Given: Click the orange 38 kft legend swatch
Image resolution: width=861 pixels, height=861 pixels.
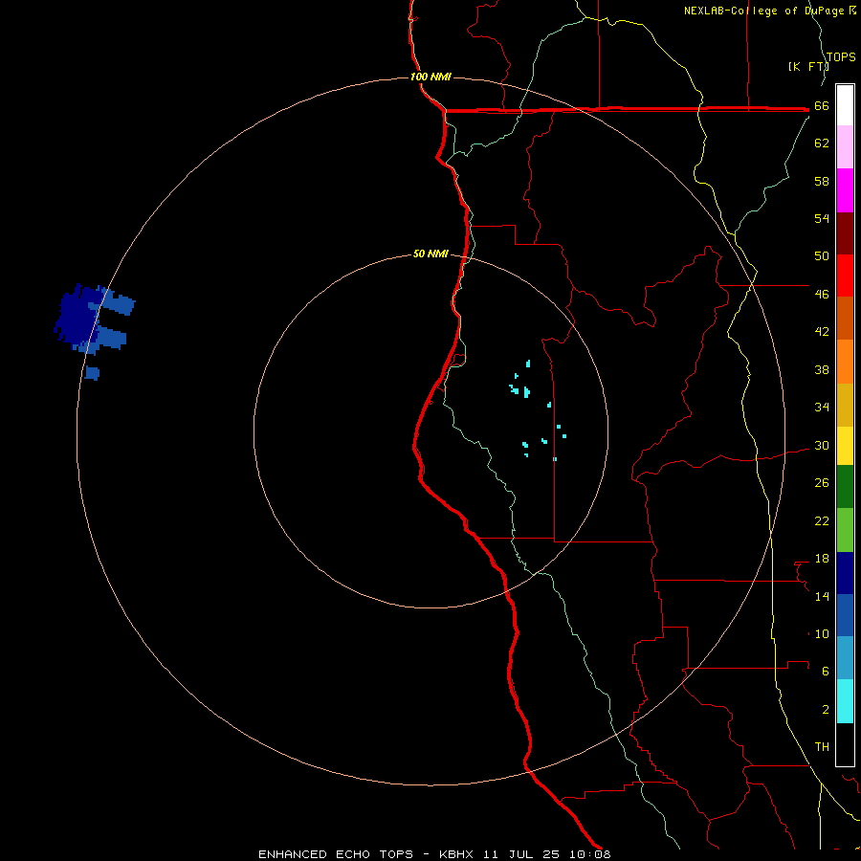Looking at the screenshot, I should pyautogui.click(x=845, y=362).
